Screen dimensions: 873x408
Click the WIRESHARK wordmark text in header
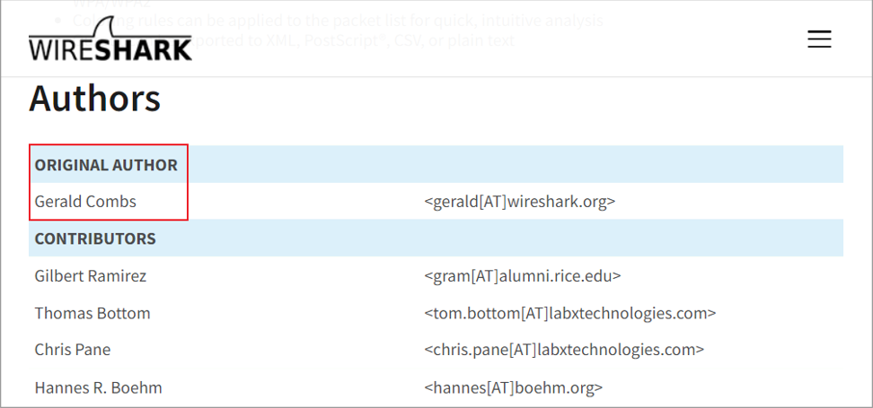[x=110, y=49]
